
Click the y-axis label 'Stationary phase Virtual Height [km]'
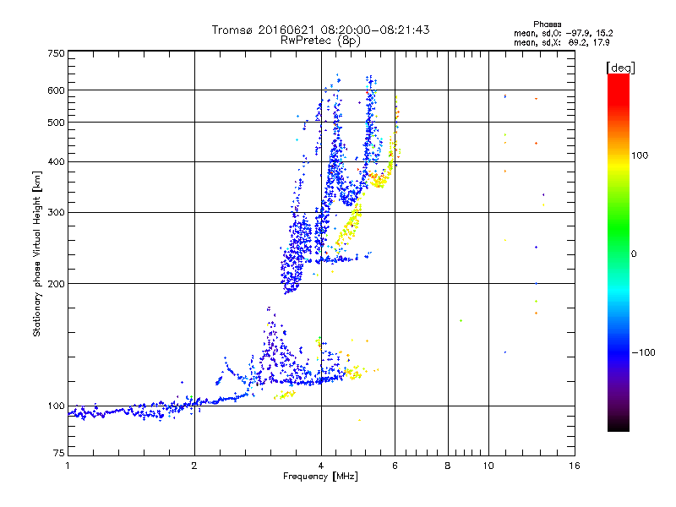pyautogui.click(x=36, y=253)
